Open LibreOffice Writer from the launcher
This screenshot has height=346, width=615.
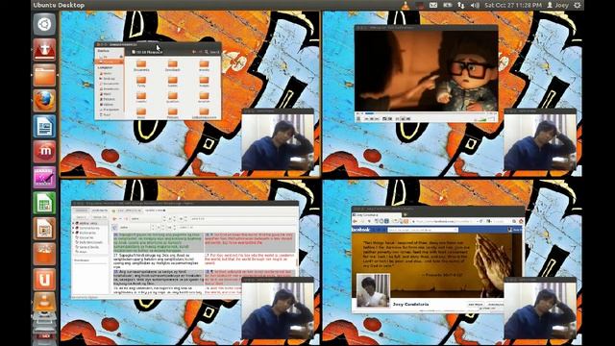[44, 126]
